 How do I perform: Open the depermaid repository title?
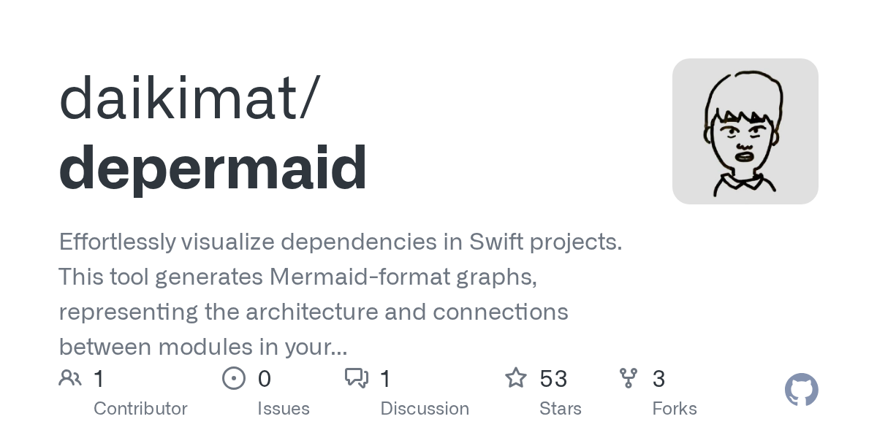click(x=213, y=167)
